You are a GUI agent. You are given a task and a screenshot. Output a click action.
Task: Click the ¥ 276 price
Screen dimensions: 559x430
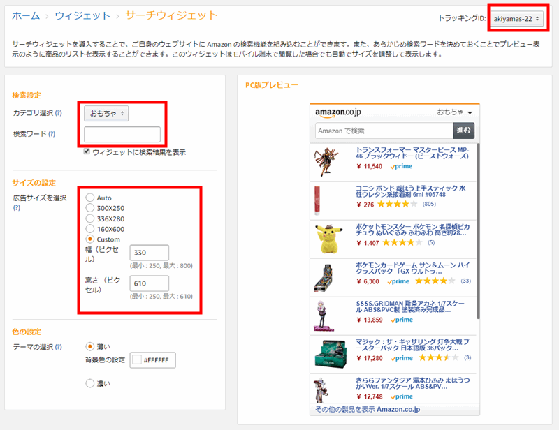coord(365,205)
